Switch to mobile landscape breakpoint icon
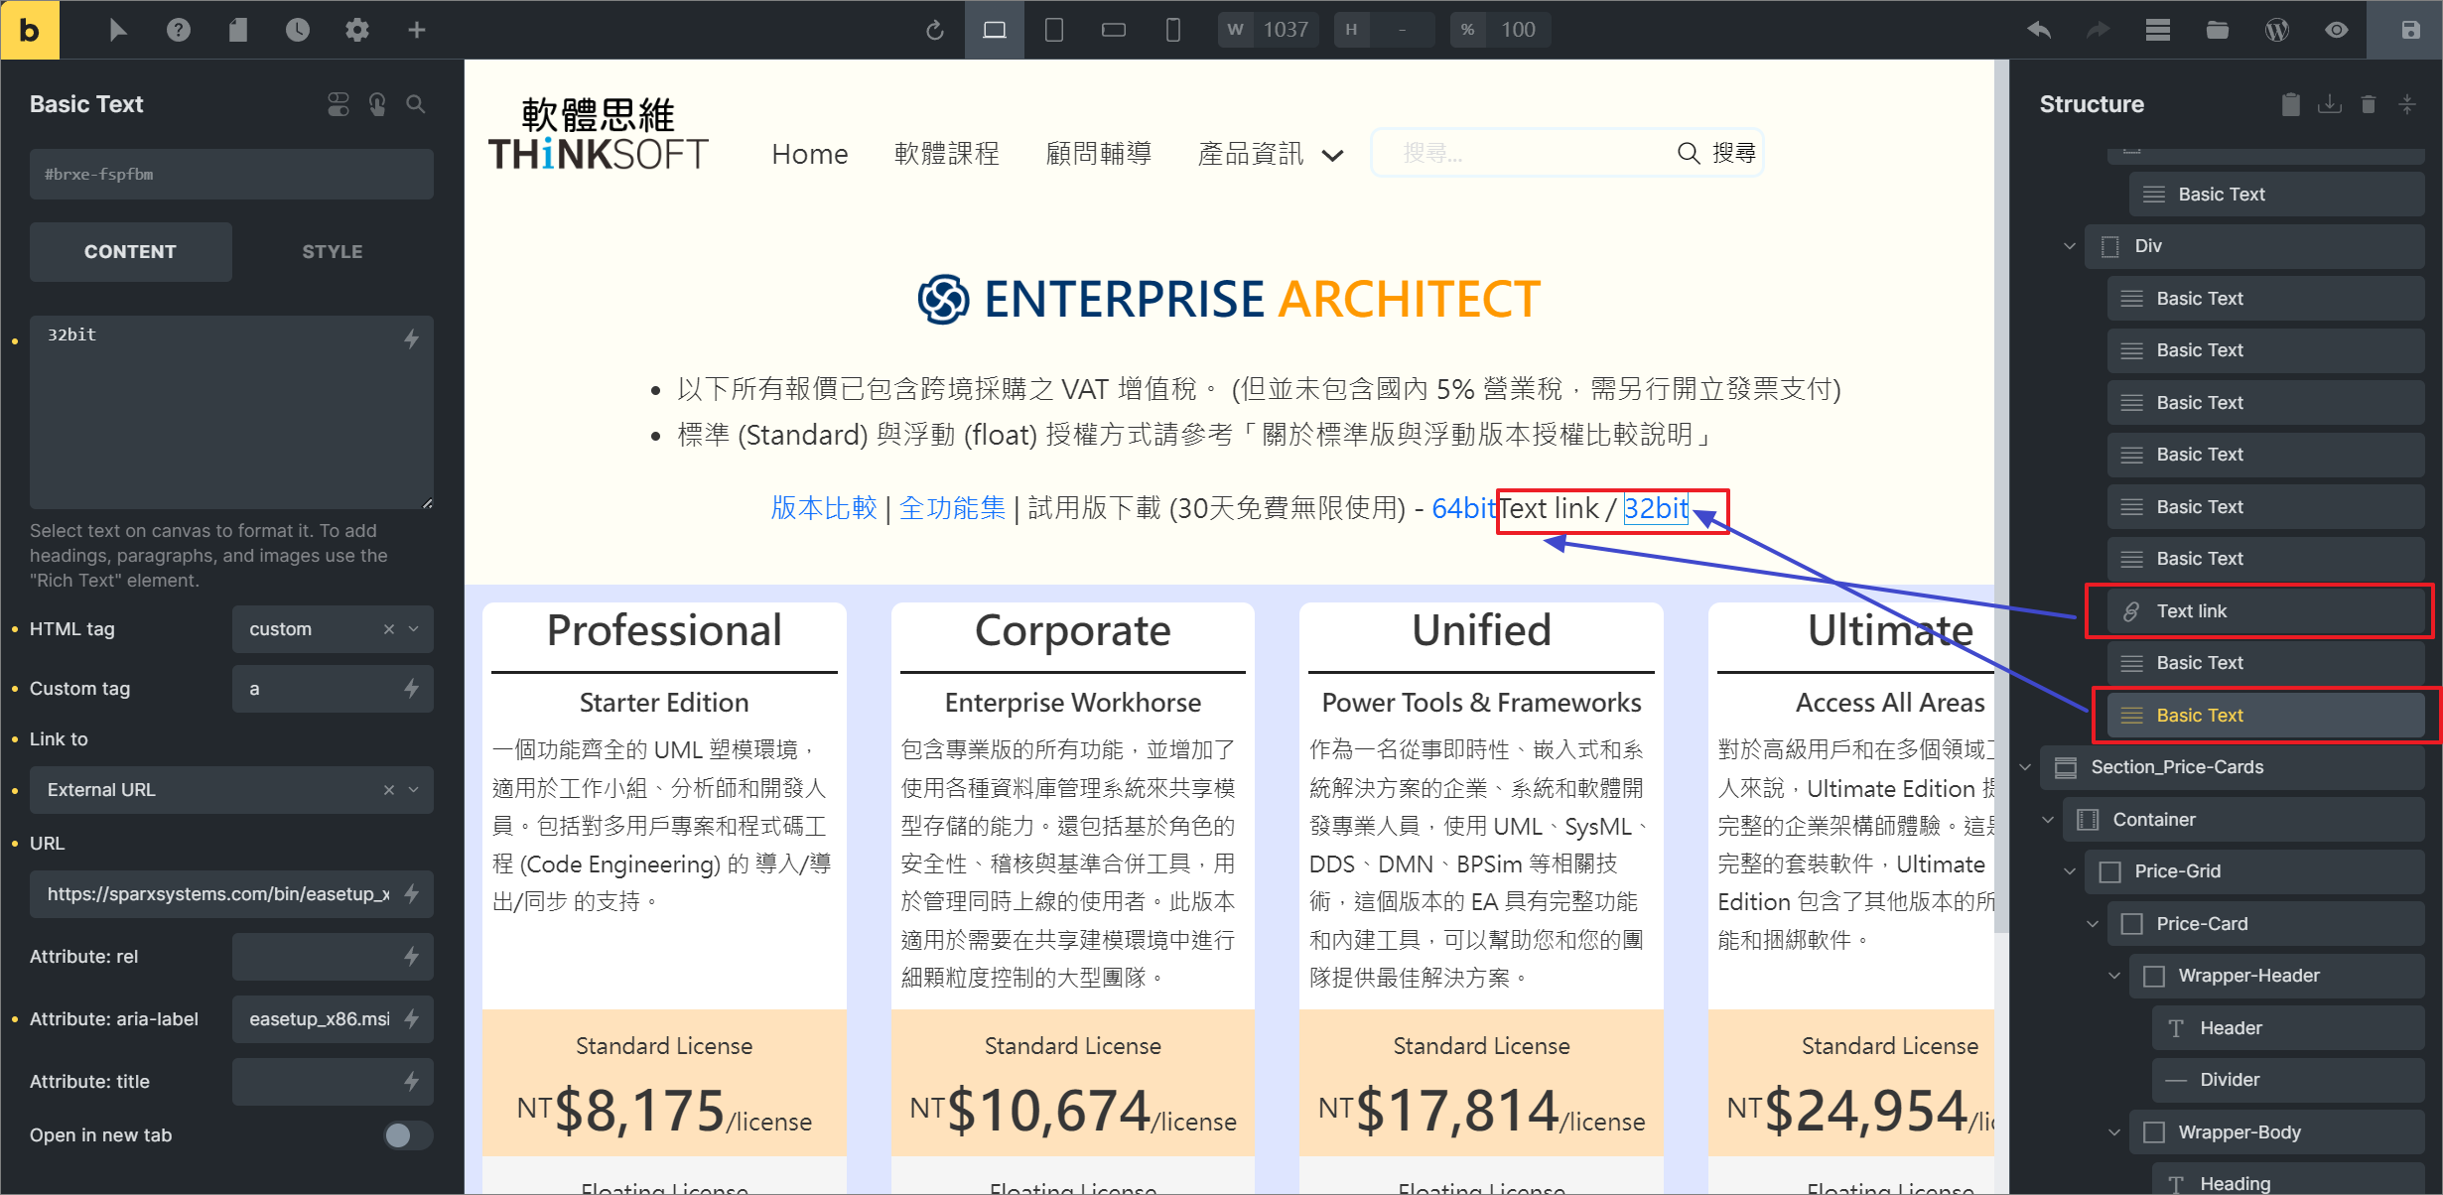 pyautogui.click(x=1114, y=30)
